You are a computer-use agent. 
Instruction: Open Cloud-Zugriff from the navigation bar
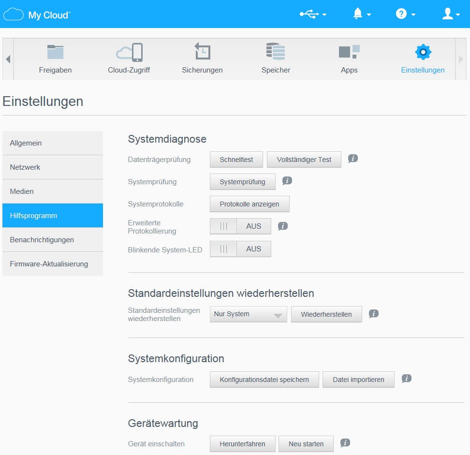tap(129, 52)
